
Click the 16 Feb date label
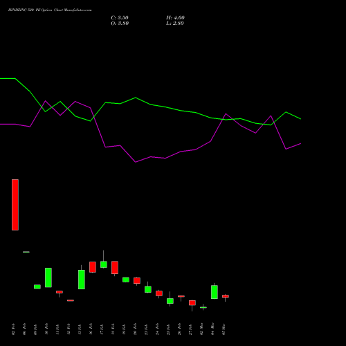[x=91, y=329]
